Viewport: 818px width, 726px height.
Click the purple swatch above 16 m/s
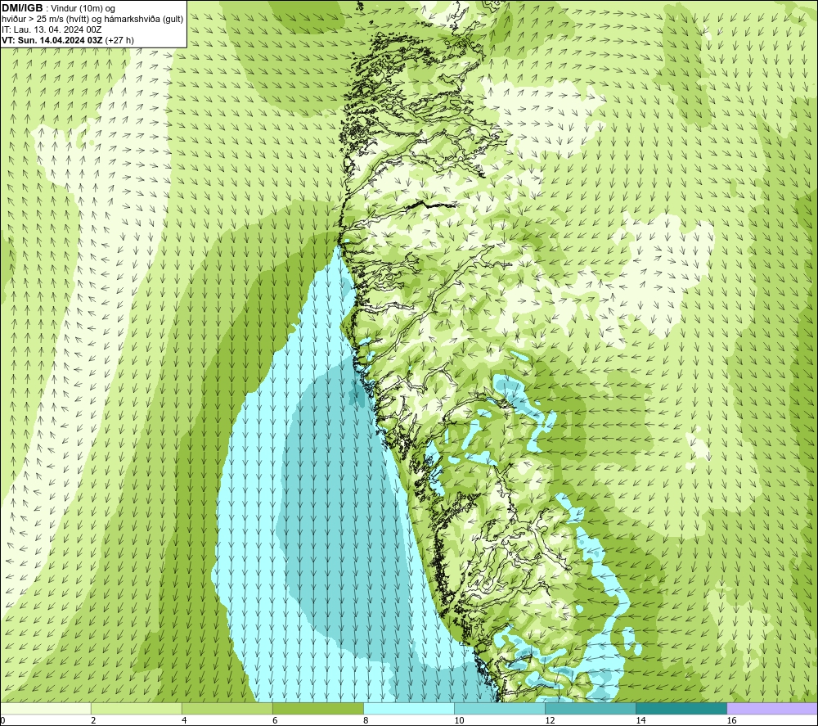[x=772, y=709]
